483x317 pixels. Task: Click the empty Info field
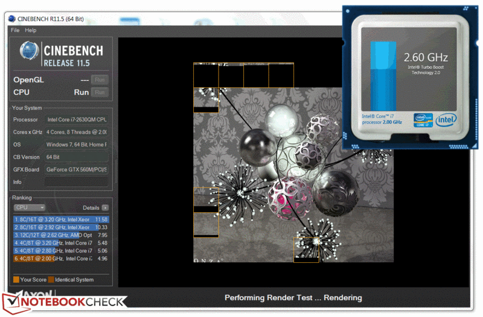pyautogui.click(x=77, y=182)
